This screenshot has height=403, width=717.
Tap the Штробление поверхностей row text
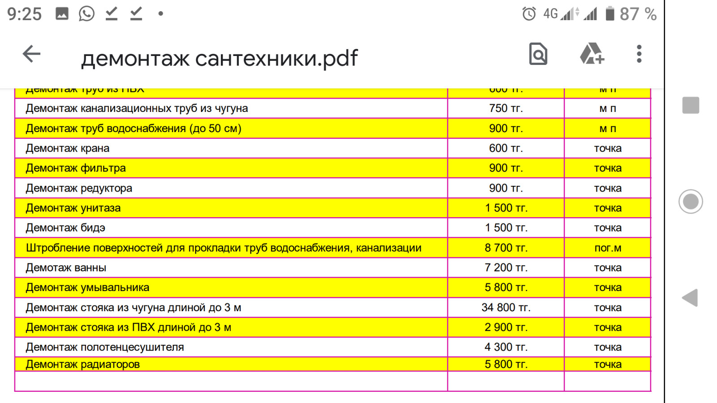pos(224,248)
